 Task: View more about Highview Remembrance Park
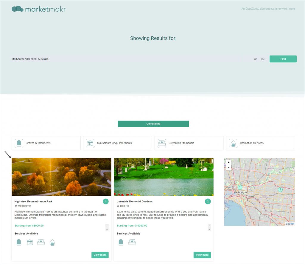[x=100, y=255]
